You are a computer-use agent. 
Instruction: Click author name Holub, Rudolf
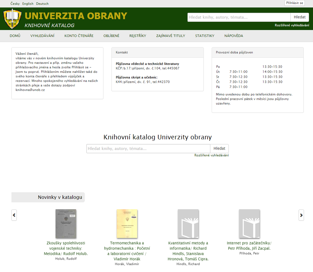pos(66,259)
